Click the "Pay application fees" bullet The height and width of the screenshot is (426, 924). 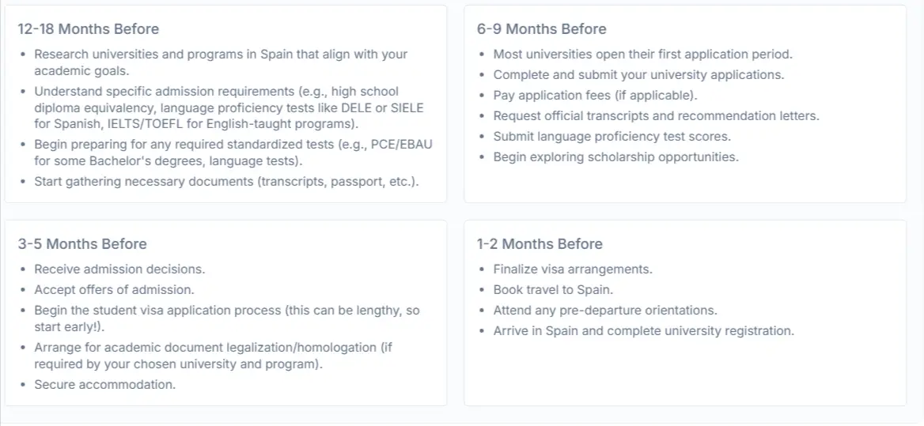point(595,96)
